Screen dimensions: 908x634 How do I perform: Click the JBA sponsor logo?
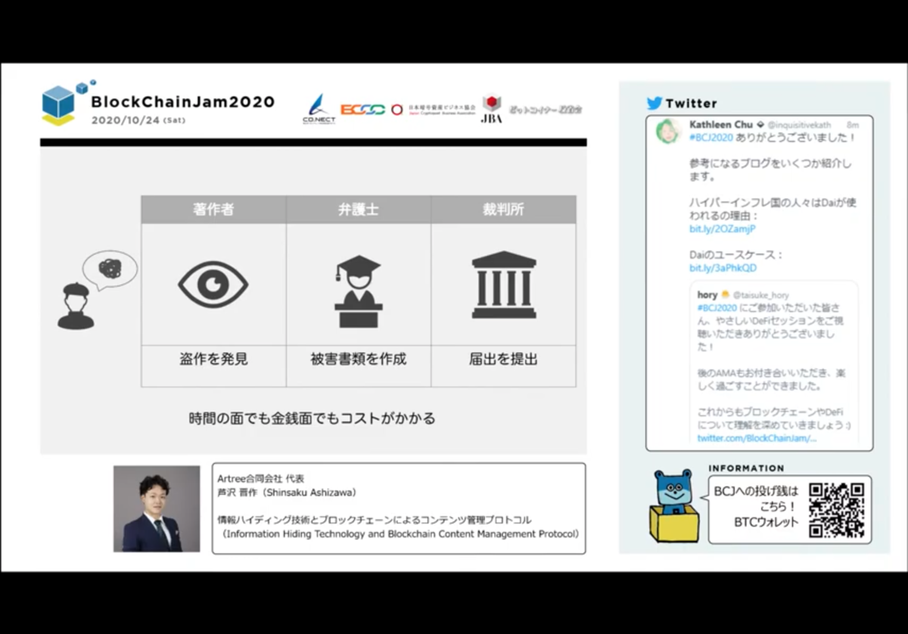[x=492, y=110]
